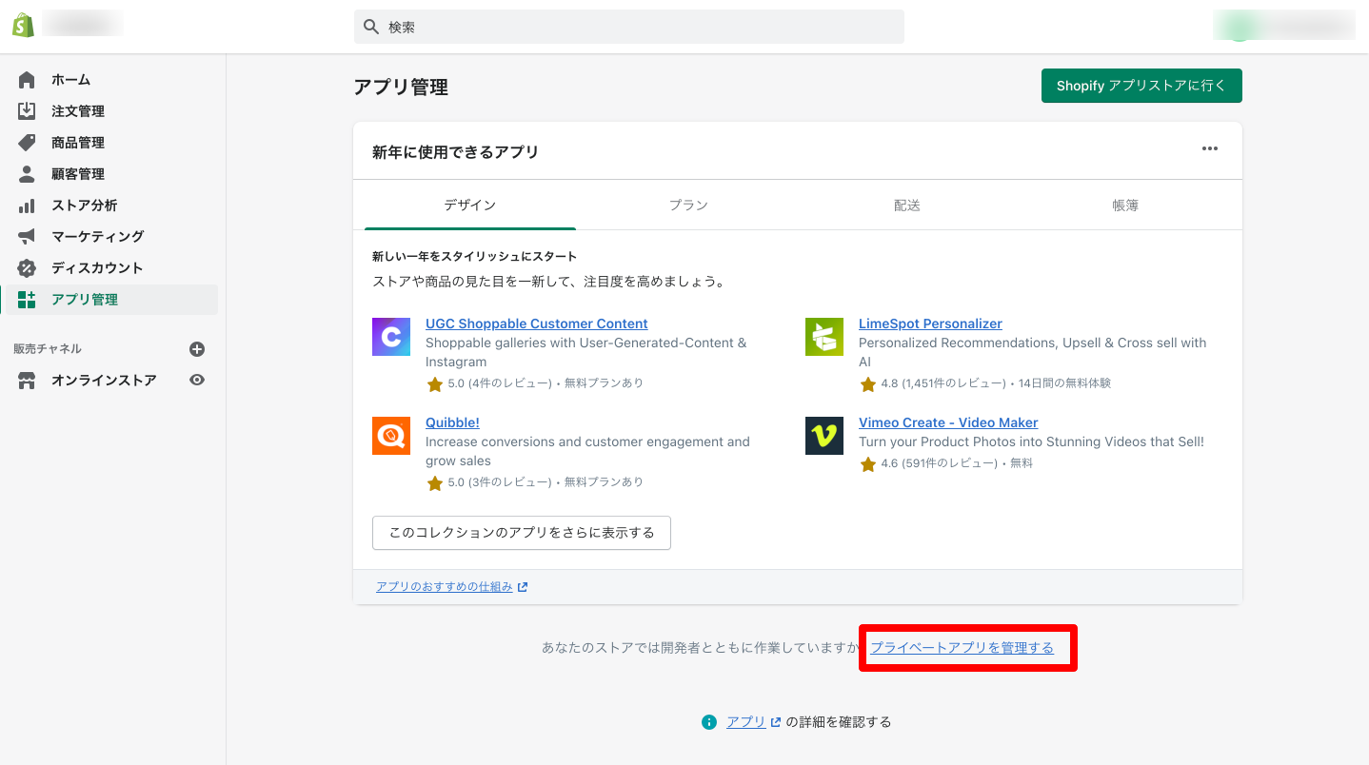Add a sales channel with plus icon
Screen dimensions: 1369x765
click(197, 349)
